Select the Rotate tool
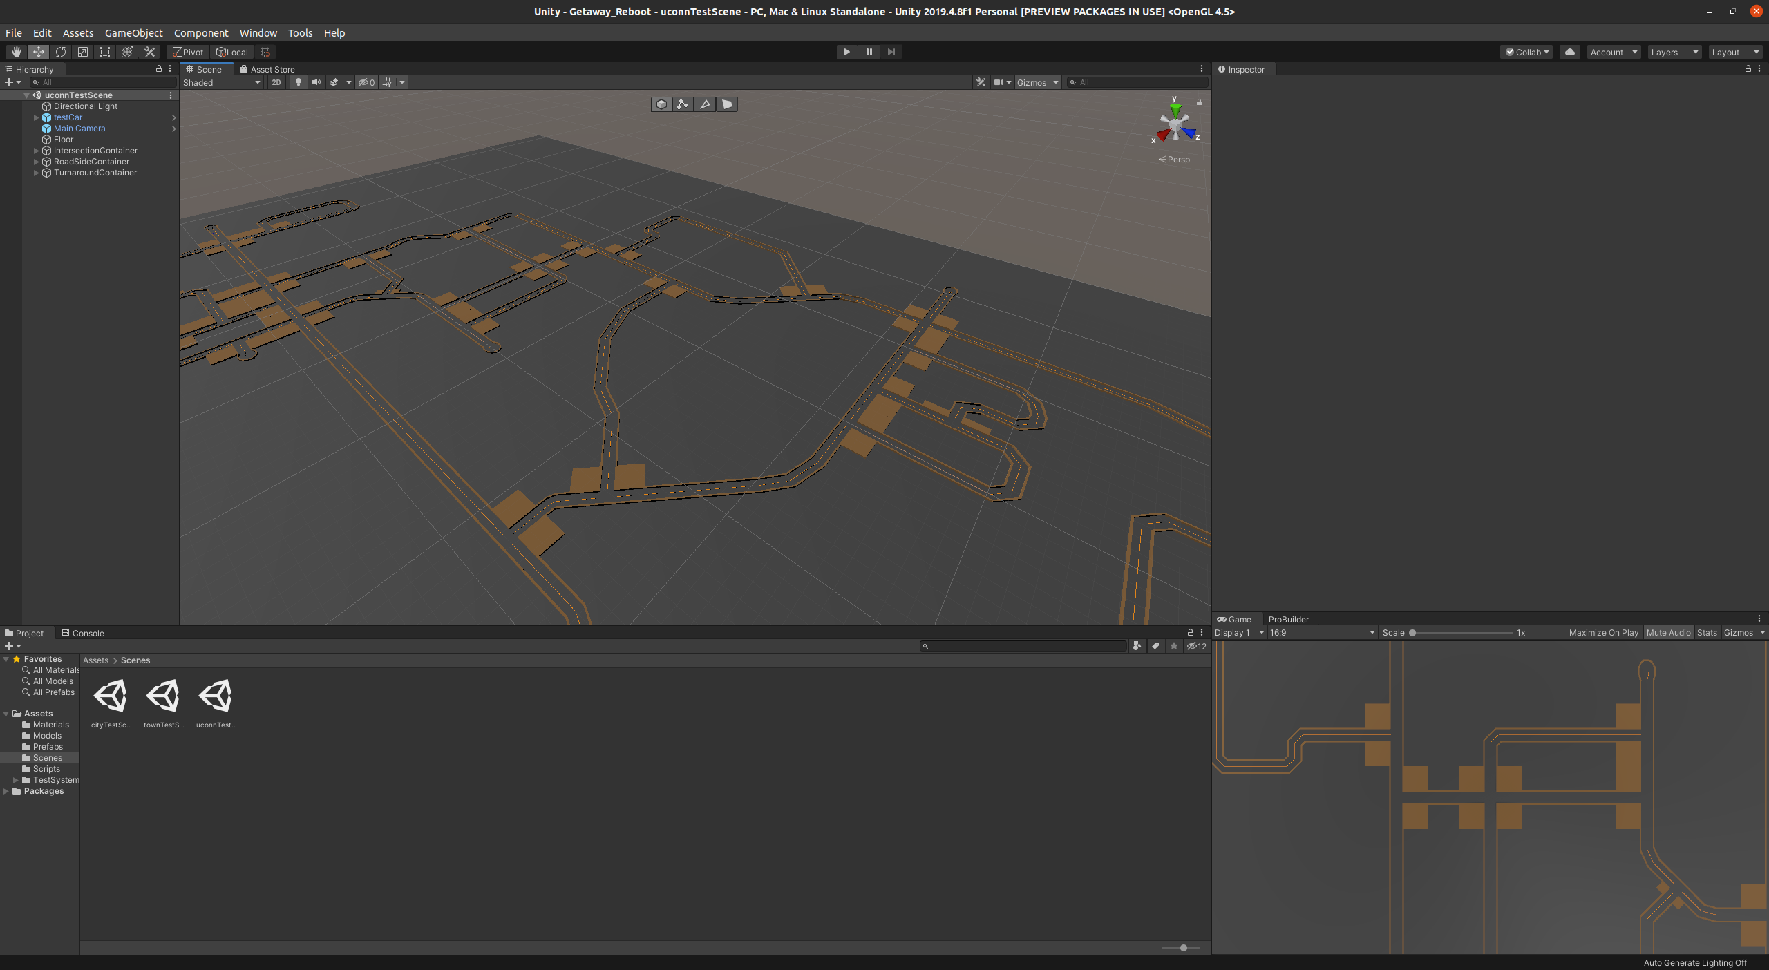Viewport: 1769px width, 970px height. click(61, 52)
